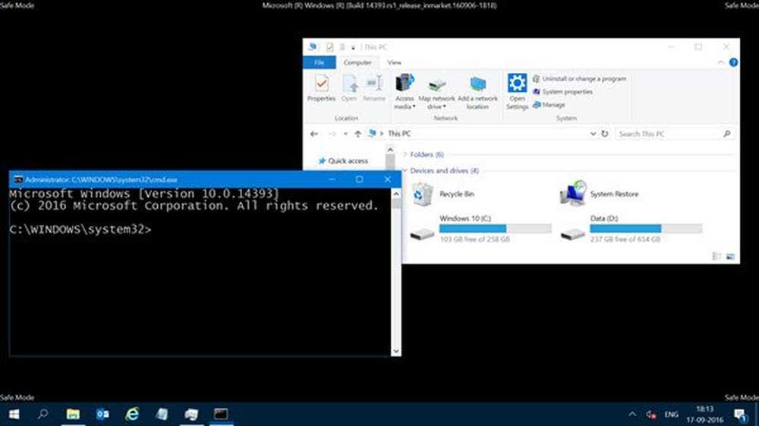Image resolution: width=759 pixels, height=426 pixels.
Task: Select the System Restore item
Action: [600, 194]
